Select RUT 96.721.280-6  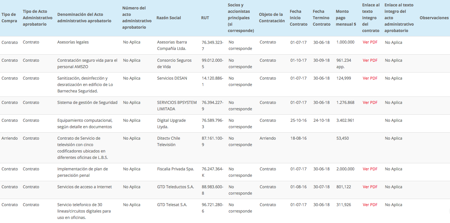pos(212,208)
